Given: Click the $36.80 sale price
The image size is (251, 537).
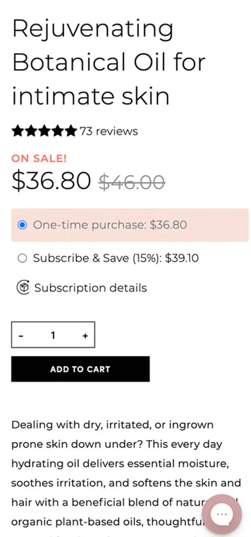Looking at the screenshot, I should 51,180.
